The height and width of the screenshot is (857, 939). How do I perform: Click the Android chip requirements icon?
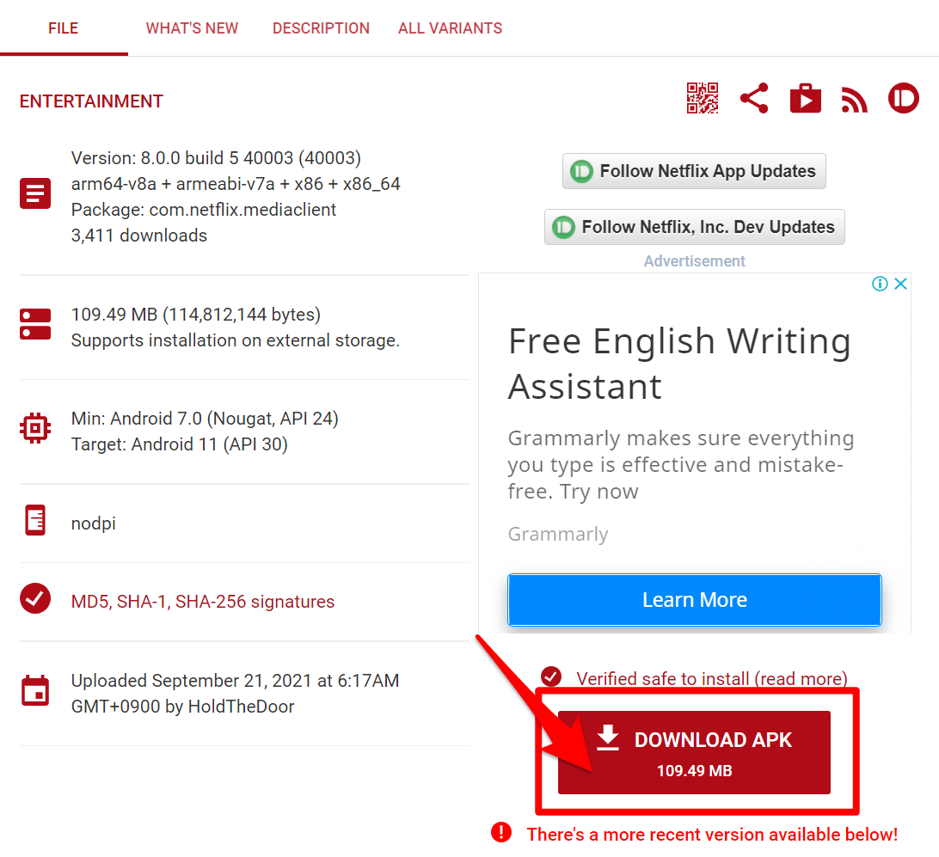point(35,428)
